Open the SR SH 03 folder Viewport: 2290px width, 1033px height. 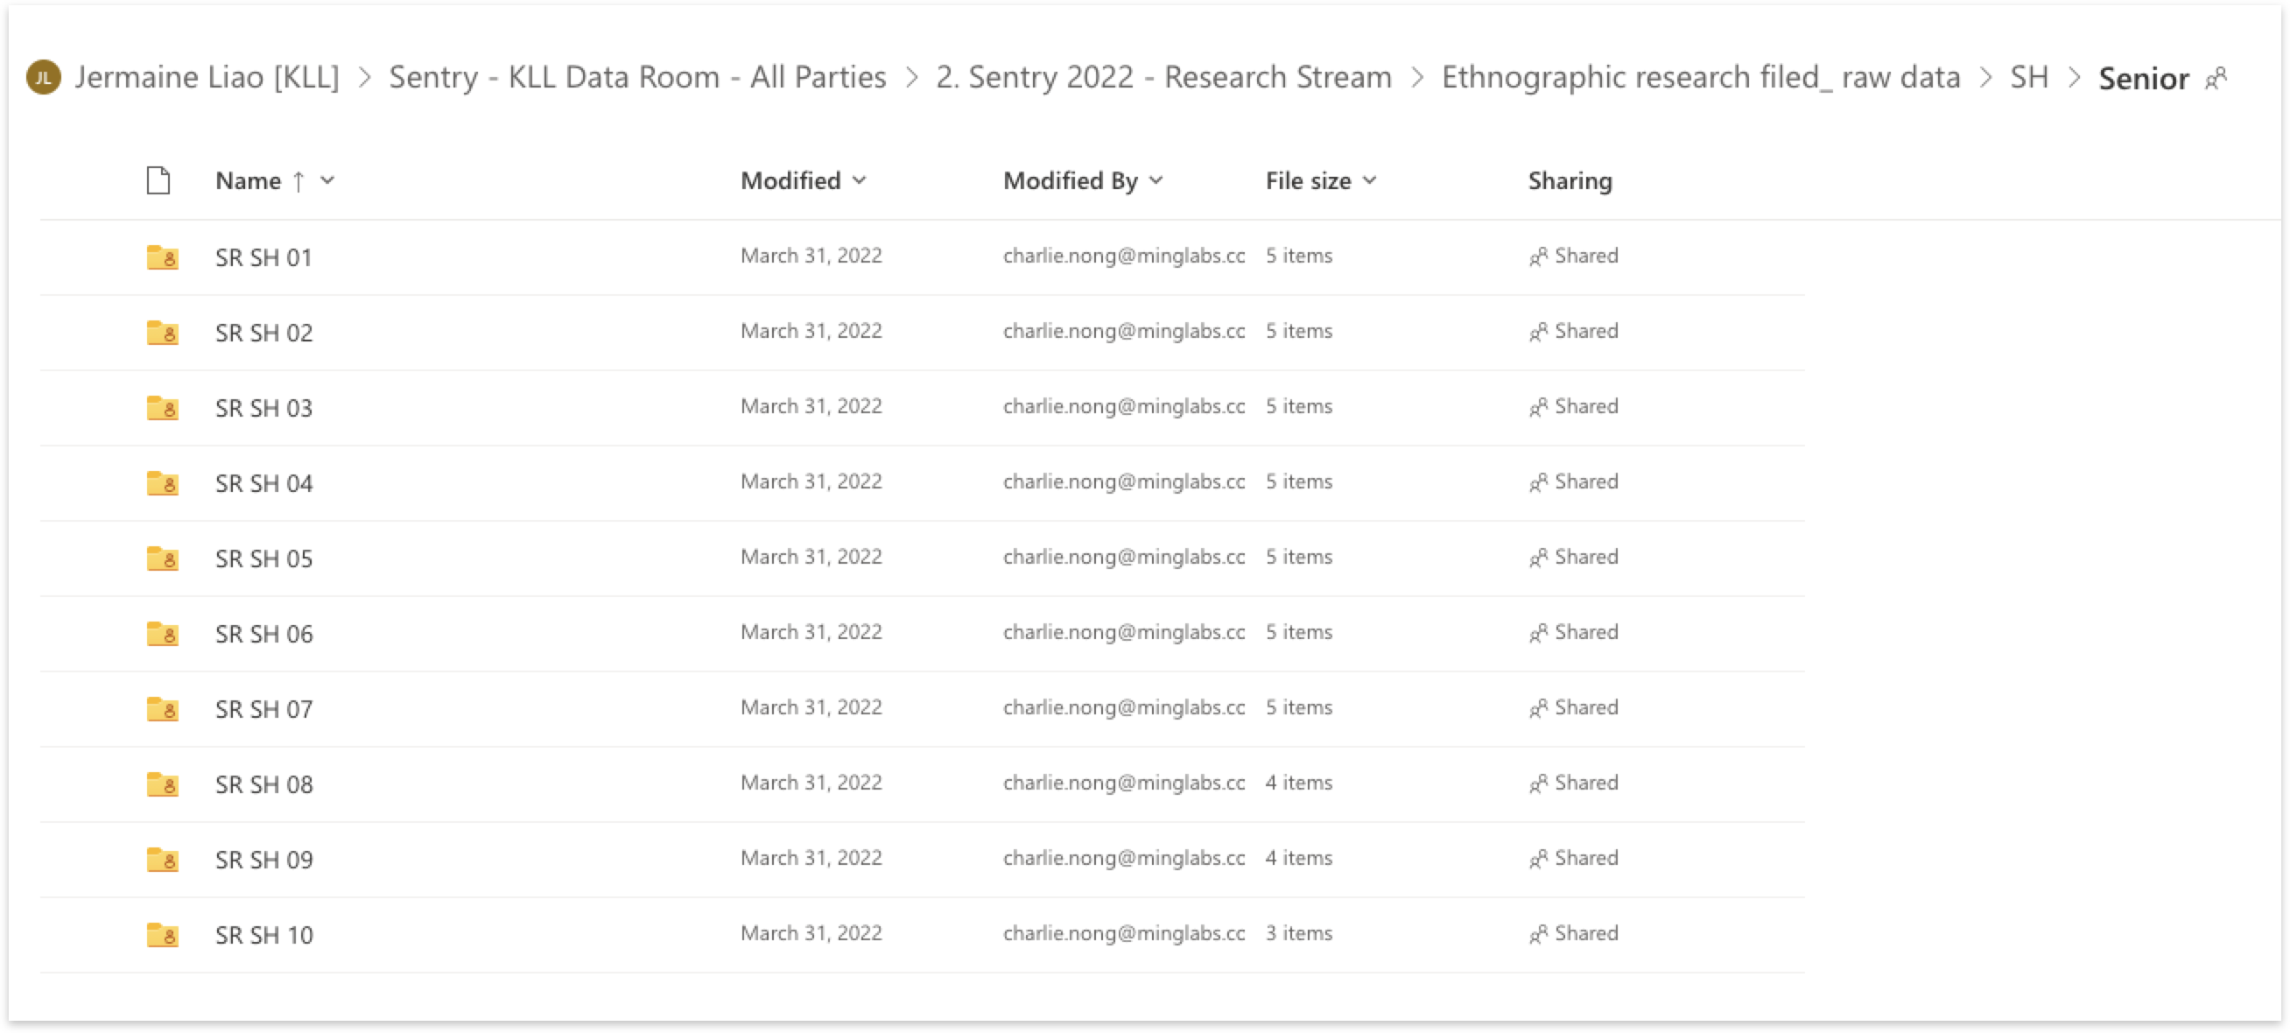click(x=264, y=408)
